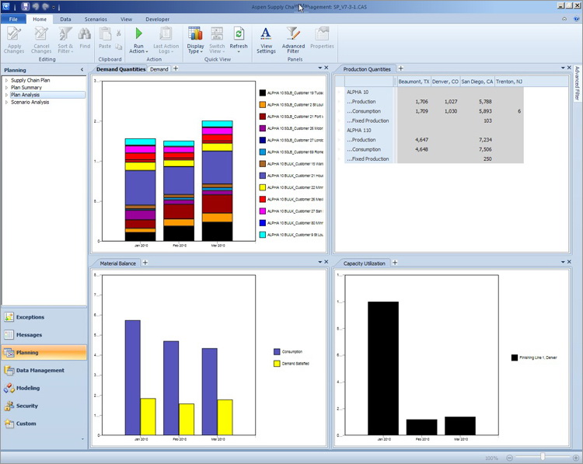Switch to the Data ribbon tab

(x=65, y=19)
